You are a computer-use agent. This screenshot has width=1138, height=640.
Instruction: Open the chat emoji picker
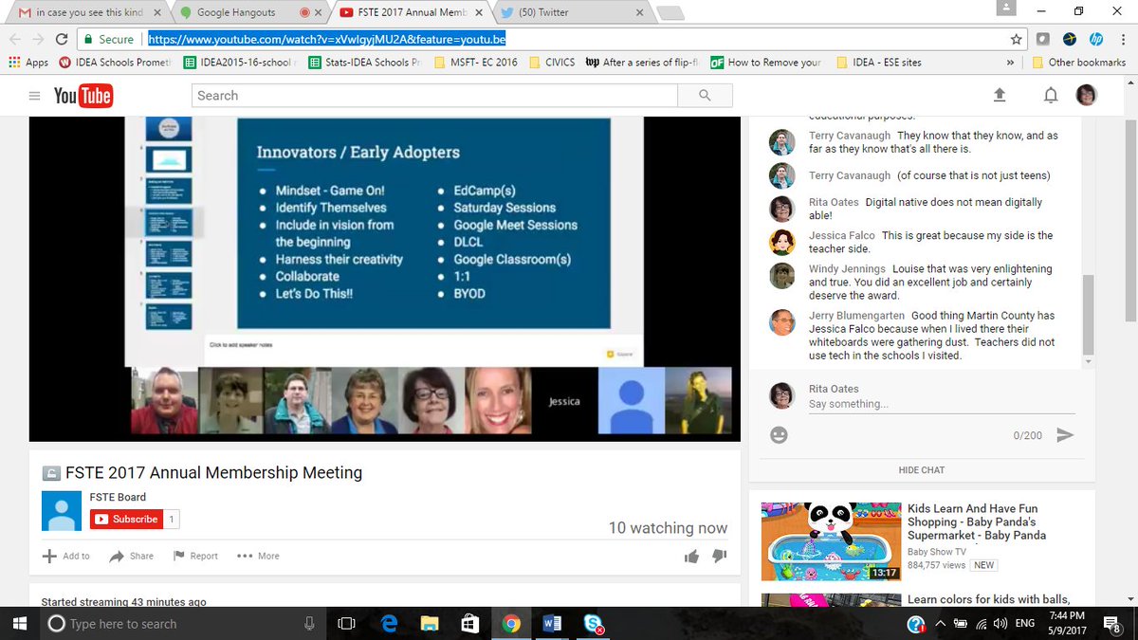point(779,435)
